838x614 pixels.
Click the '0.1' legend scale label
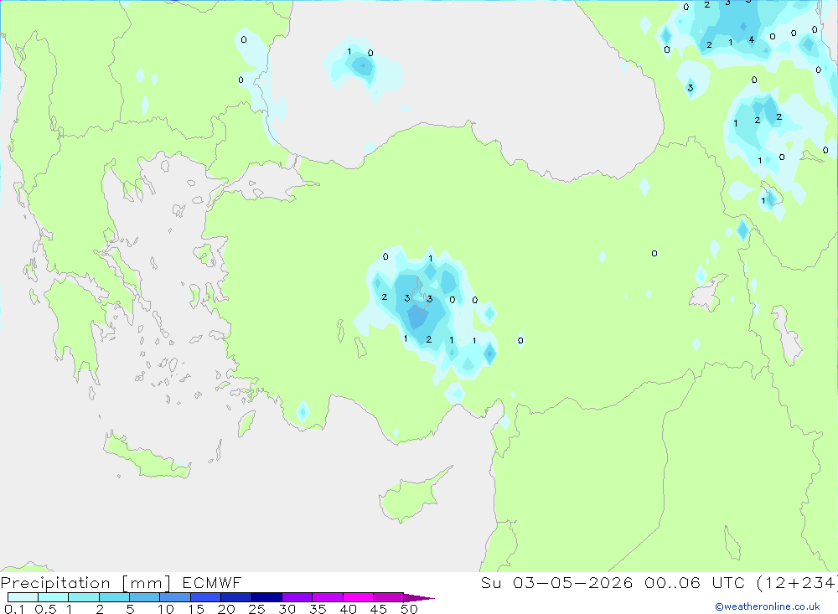click(x=14, y=609)
